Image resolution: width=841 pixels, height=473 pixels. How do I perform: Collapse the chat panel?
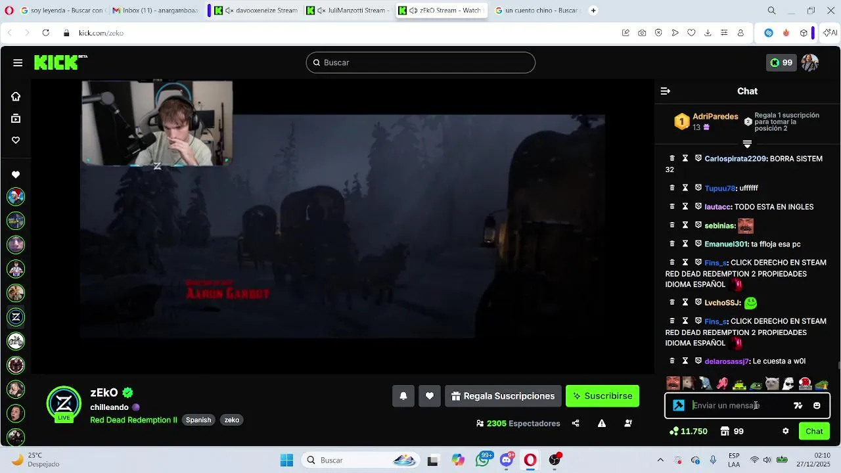(666, 91)
